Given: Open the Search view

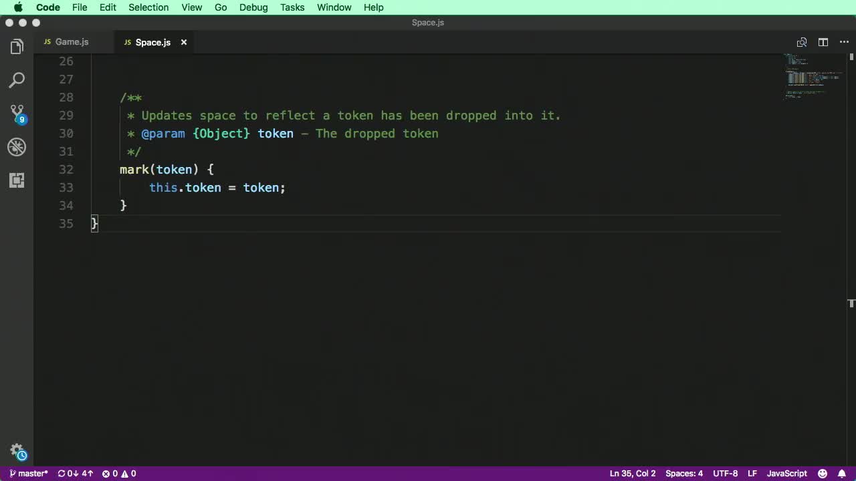Looking at the screenshot, I should [x=17, y=79].
